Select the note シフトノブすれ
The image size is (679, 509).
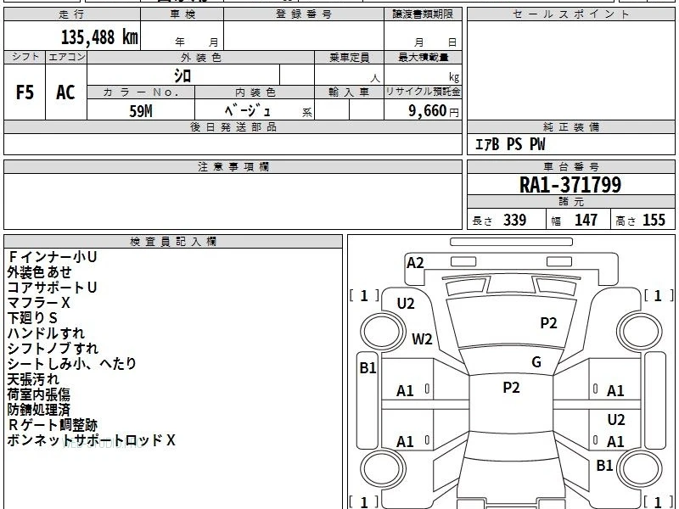53,349
